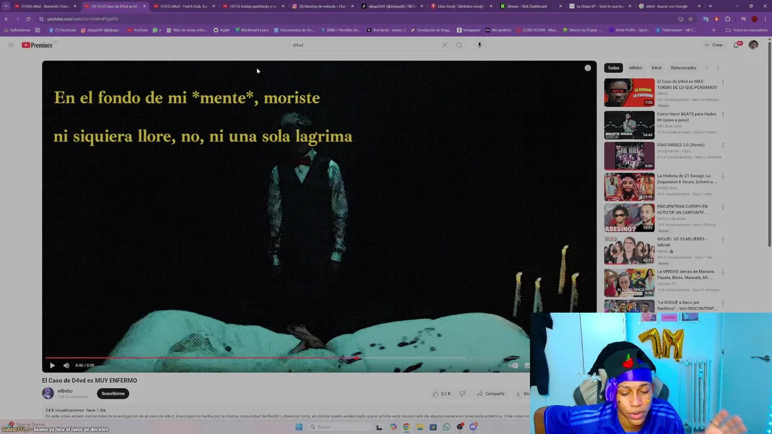Open WhatsApp from the taskbar
This screenshot has width=772, height=434.
pos(446,427)
